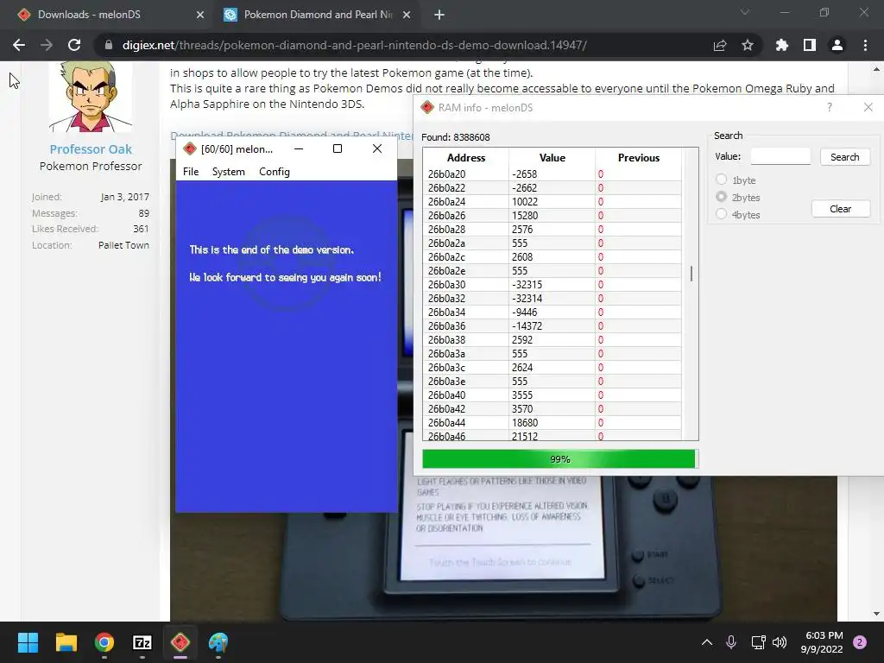Image resolution: width=884 pixels, height=663 pixels.
Task: Show hidden system tray icons
Action: point(706,642)
